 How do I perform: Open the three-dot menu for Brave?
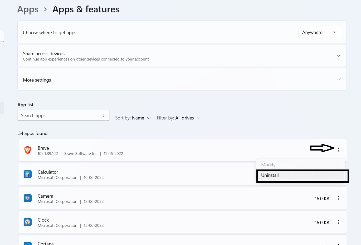click(x=339, y=150)
